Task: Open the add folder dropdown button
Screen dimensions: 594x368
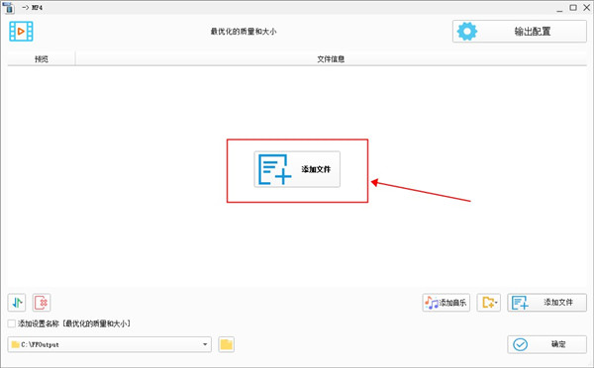Action: point(489,303)
